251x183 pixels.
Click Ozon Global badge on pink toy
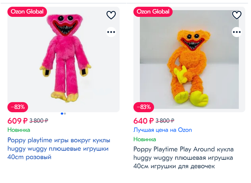pos(27,12)
